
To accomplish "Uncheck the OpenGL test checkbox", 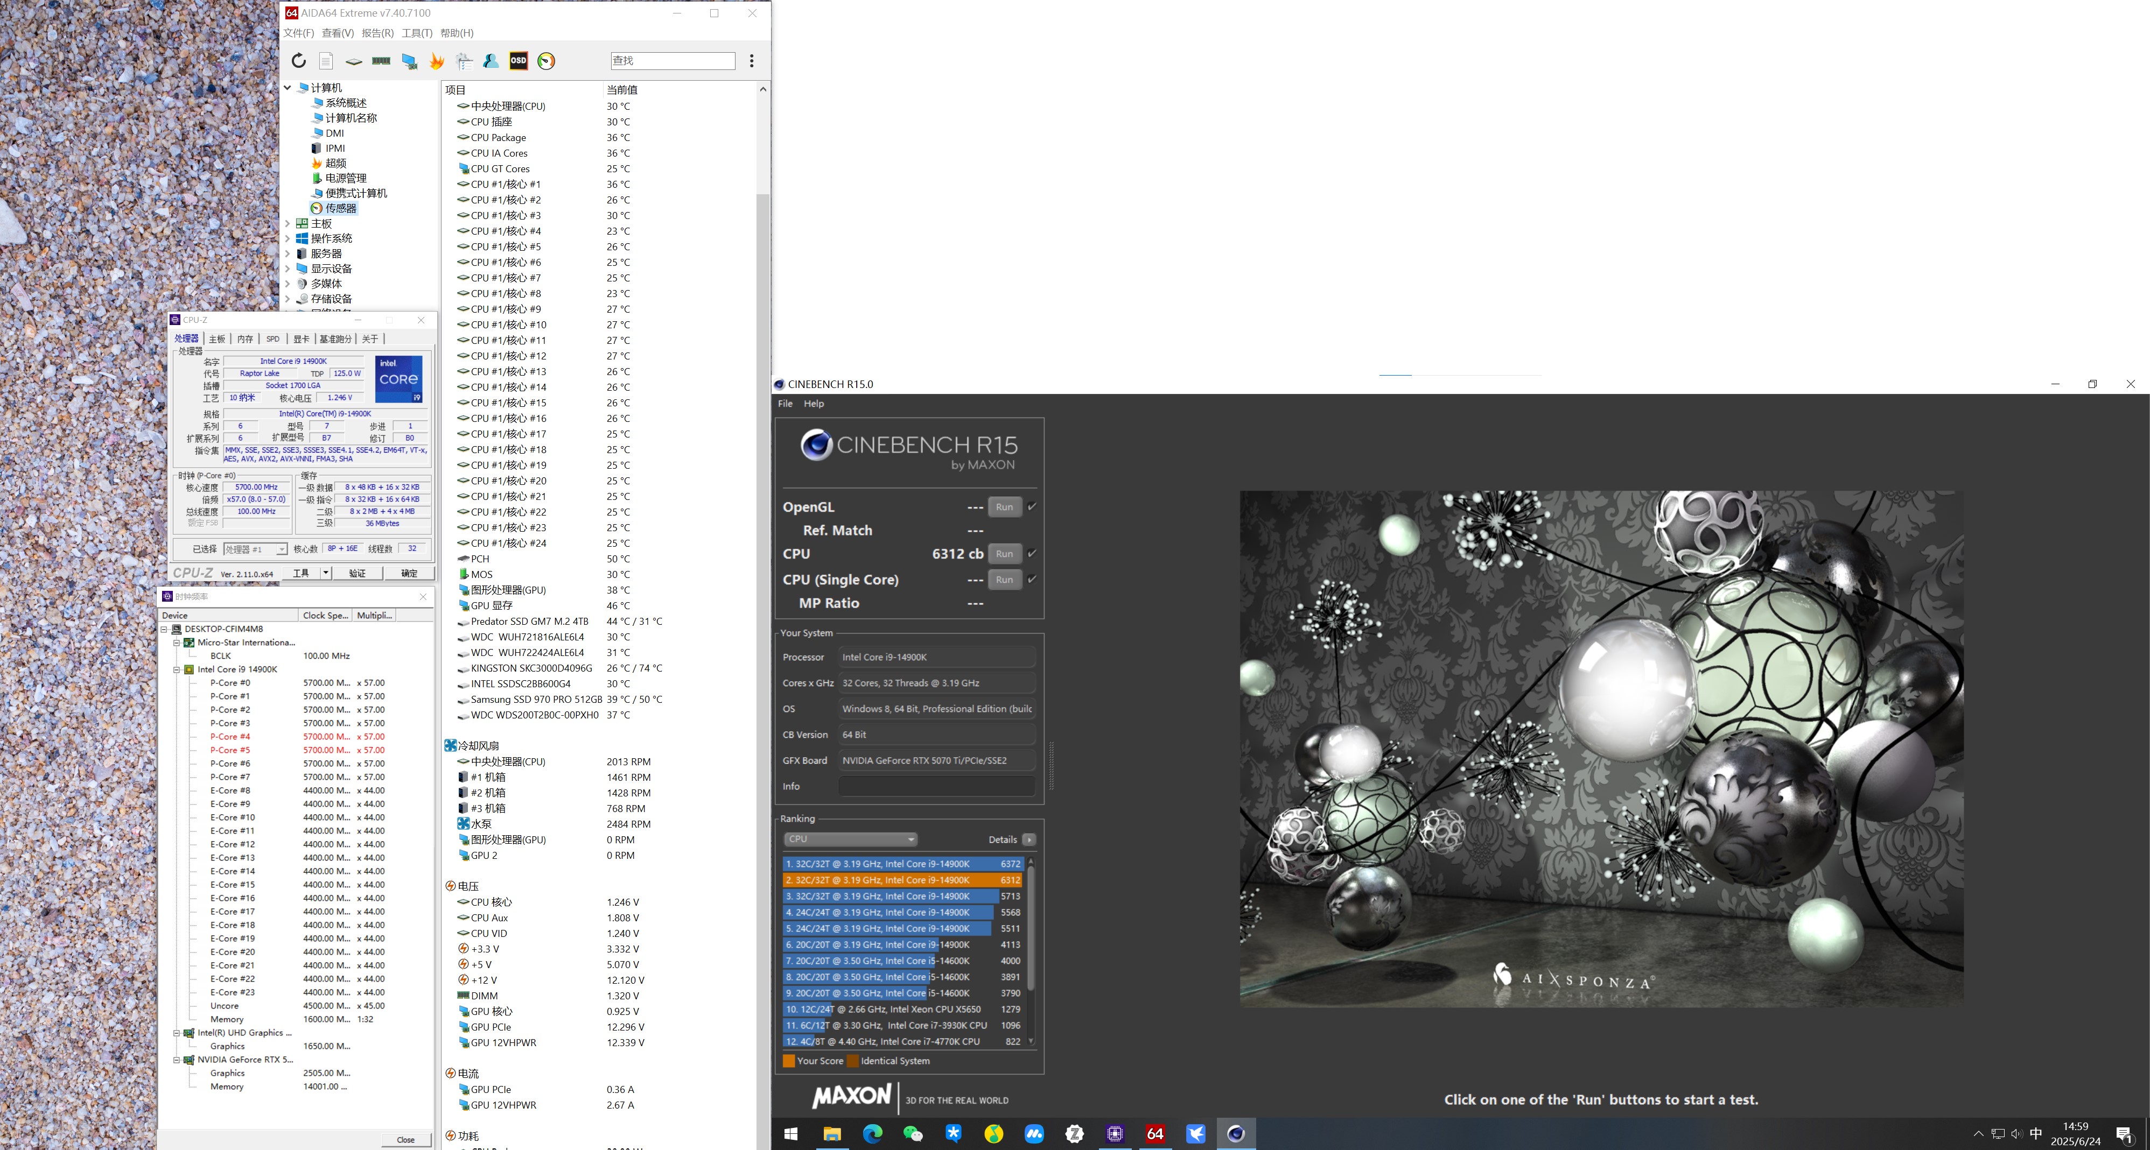I will [1032, 506].
